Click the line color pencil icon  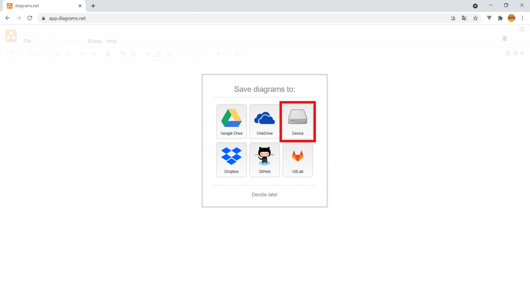pyautogui.click(x=158, y=53)
